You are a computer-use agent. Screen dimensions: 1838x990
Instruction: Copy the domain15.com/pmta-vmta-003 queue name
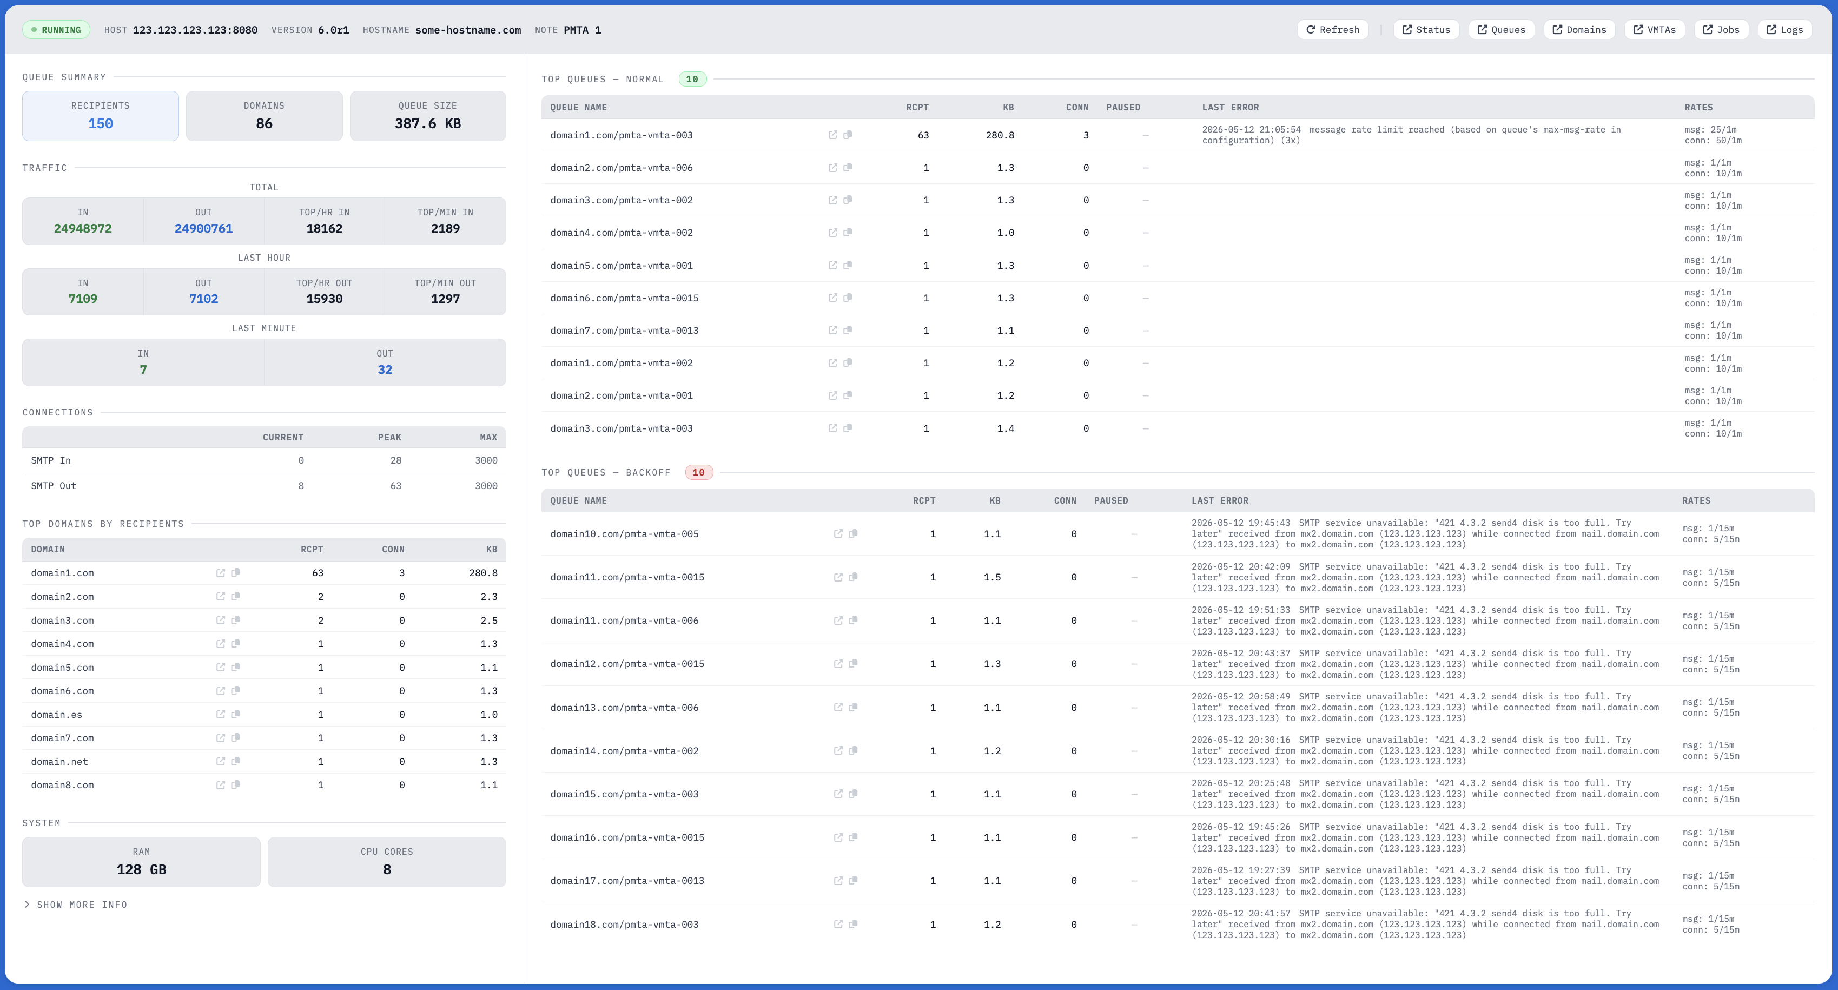(854, 794)
